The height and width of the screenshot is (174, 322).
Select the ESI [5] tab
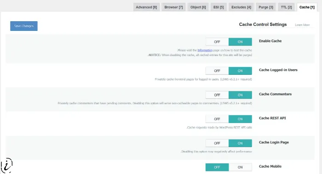218,7
